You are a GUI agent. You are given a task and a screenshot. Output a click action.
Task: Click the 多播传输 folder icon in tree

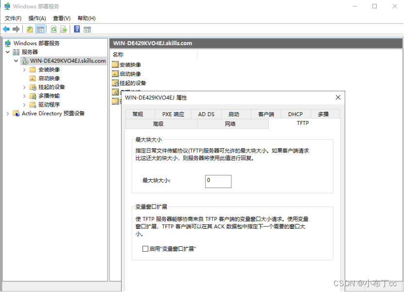(33, 96)
